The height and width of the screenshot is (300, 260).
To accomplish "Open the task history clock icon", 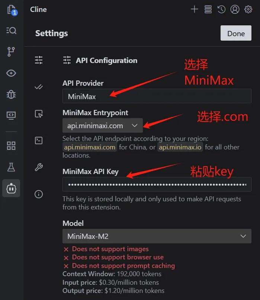I will point(221,9).
